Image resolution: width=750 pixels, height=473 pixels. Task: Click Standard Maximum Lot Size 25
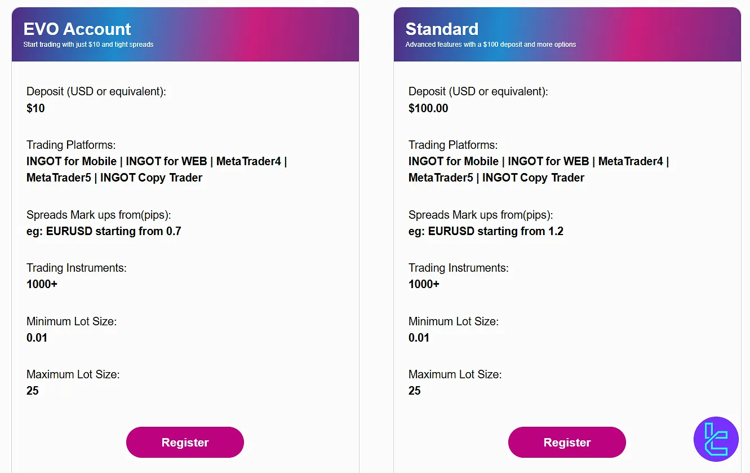(415, 391)
